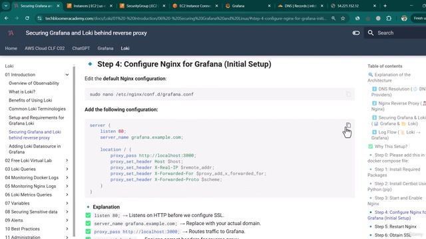Expand 02 Free Loki Virtual Lab

pos(67,161)
